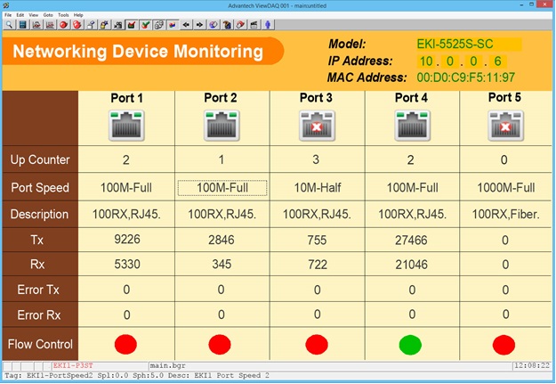Viewport: 556px width, 384px height.
Task: Click Port 4 Tx value 27466
Action: coord(411,241)
